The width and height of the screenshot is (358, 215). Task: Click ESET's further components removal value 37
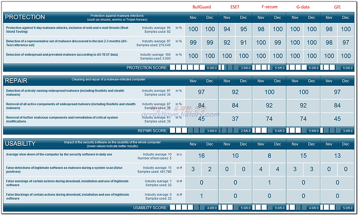coord(235,119)
